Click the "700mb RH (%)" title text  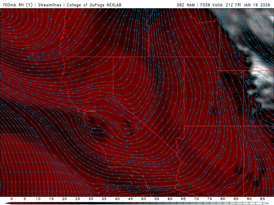pyautogui.click(x=18, y=5)
